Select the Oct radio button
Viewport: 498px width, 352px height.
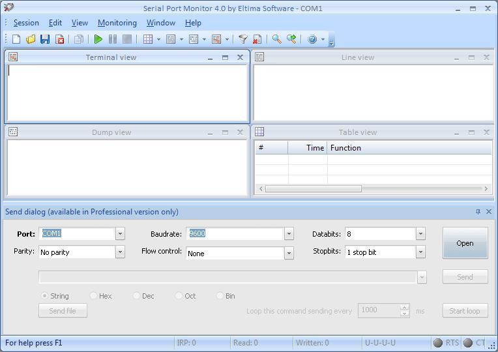pyautogui.click(x=179, y=296)
